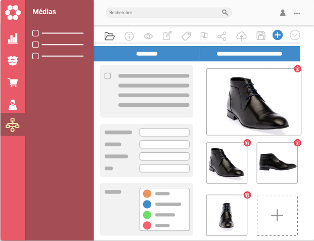Viewport: 314px width, 241px height.
Task: Select the blue color swatch
Action: pos(147,205)
